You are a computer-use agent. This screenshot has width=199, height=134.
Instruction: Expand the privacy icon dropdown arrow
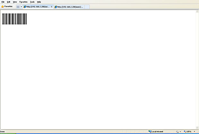click(180, 132)
